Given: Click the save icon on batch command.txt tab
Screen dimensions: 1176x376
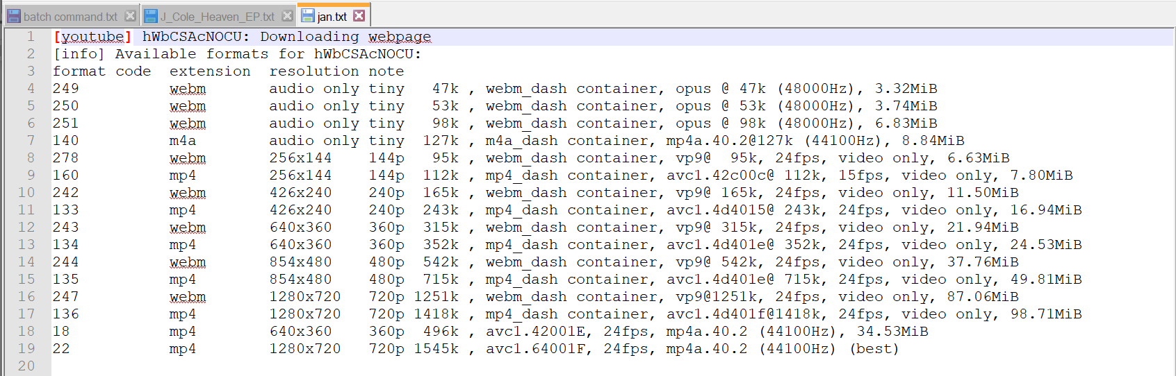Looking at the screenshot, I should [x=14, y=16].
